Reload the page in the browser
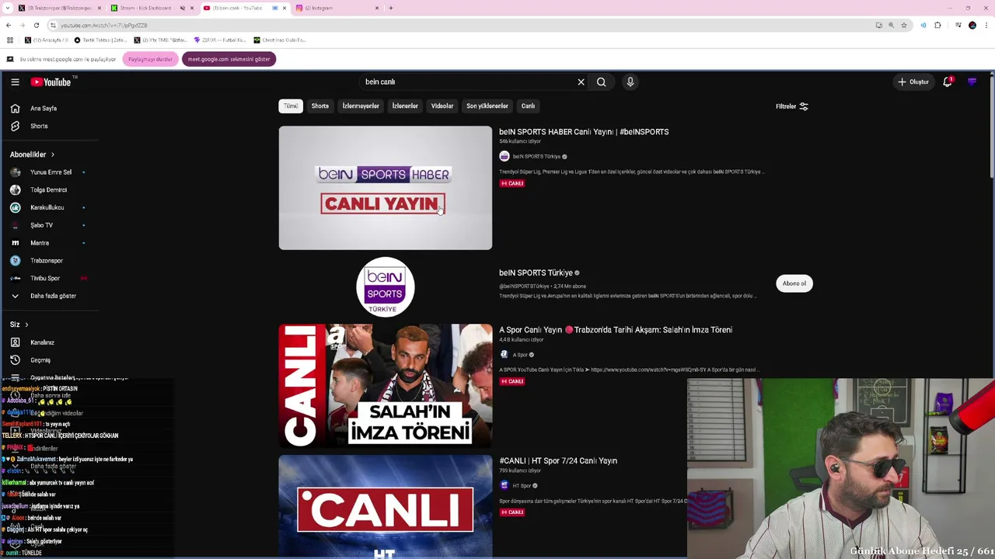Viewport: 995px width, 559px height. [36, 25]
